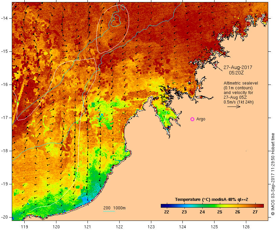Click latitude axis label -14
Viewport: 277px width, 230px height.
click(4, 18)
